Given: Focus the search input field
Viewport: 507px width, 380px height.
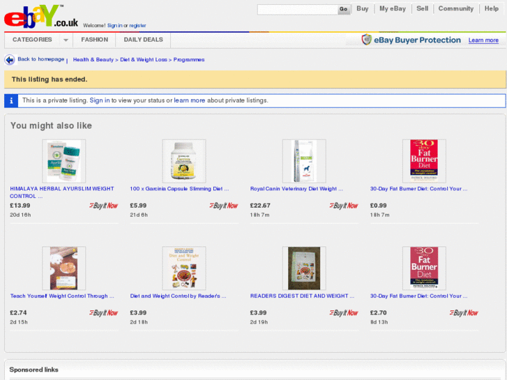Looking at the screenshot, I should (x=298, y=10).
